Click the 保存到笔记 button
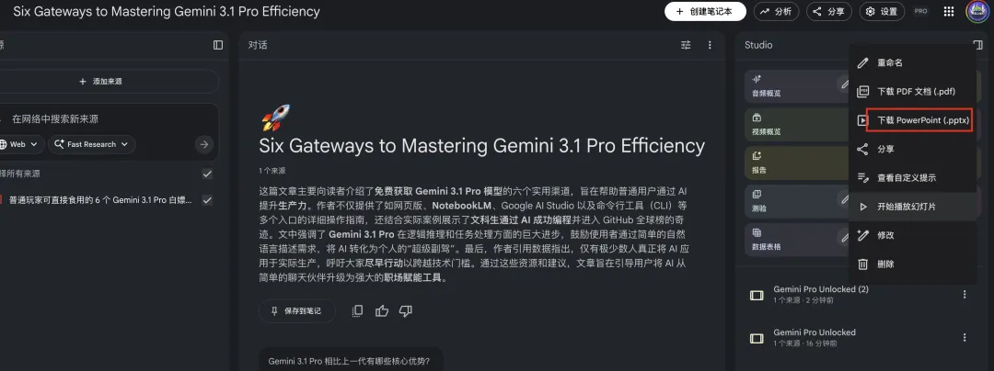The image size is (994, 371). (x=296, y=311)
